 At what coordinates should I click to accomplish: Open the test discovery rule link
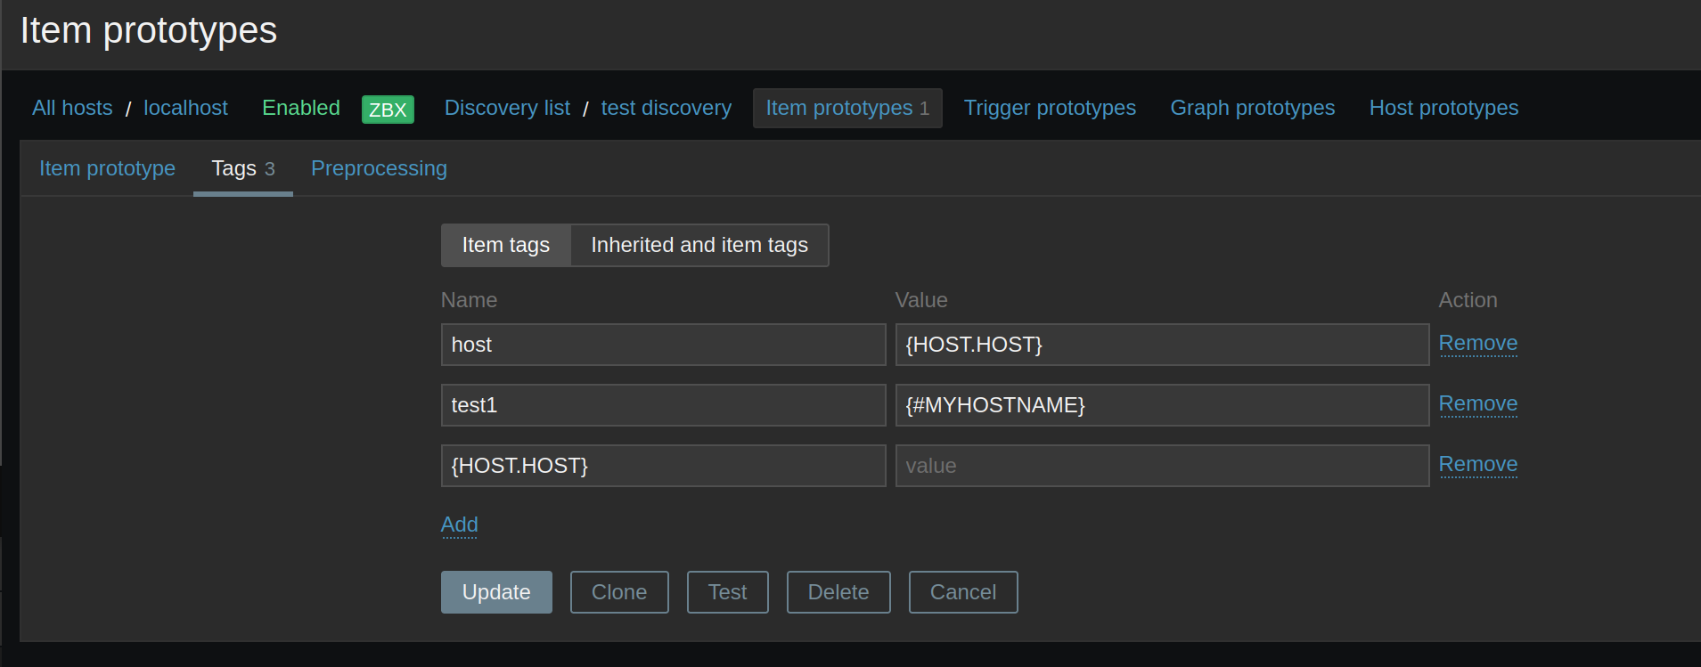click(x=666, y=108)
